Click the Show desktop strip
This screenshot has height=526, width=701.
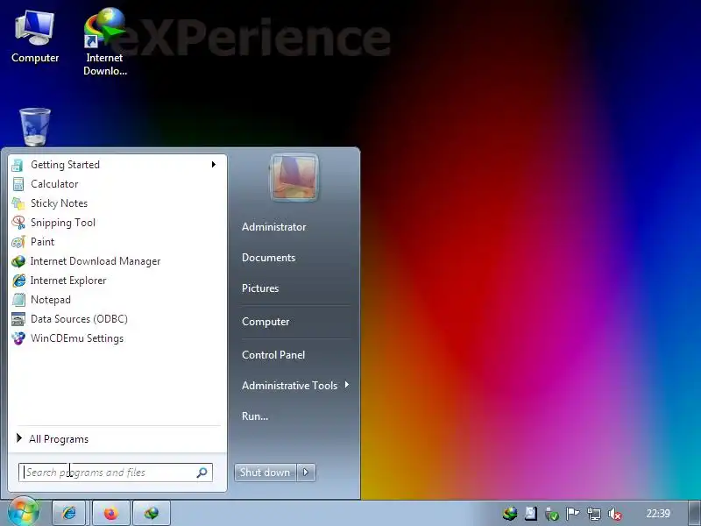click(694, 513)
